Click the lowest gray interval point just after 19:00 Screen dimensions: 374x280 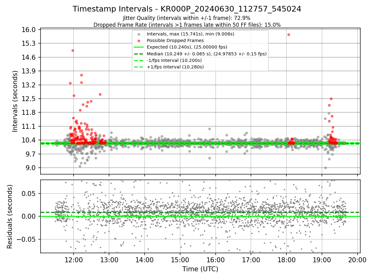(325, 168)
